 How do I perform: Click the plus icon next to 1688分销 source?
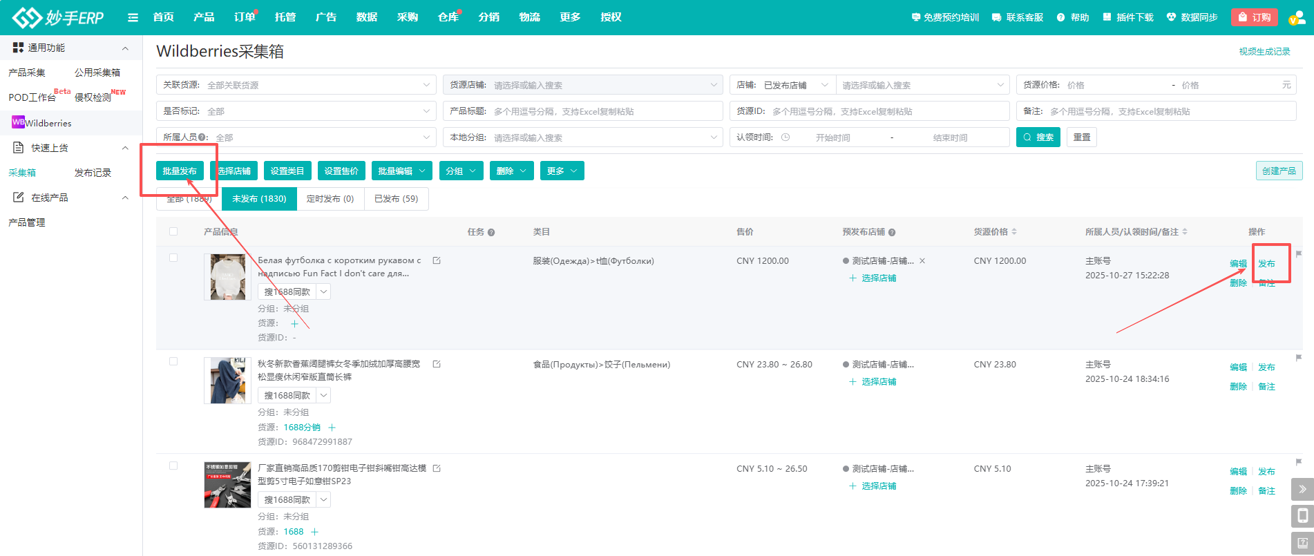pos(332,428)
